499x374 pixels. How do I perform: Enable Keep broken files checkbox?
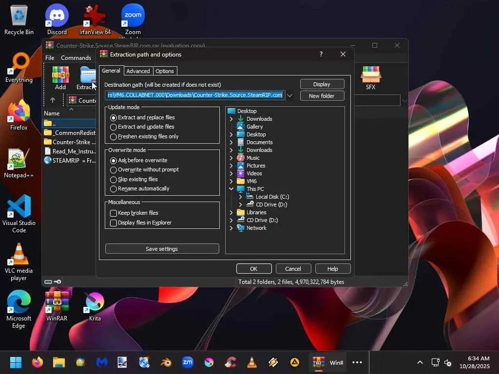pos(114,213)
